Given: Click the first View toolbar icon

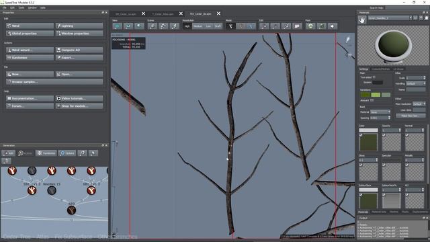Looking at the screenshot, I should [x=117, y=26].
